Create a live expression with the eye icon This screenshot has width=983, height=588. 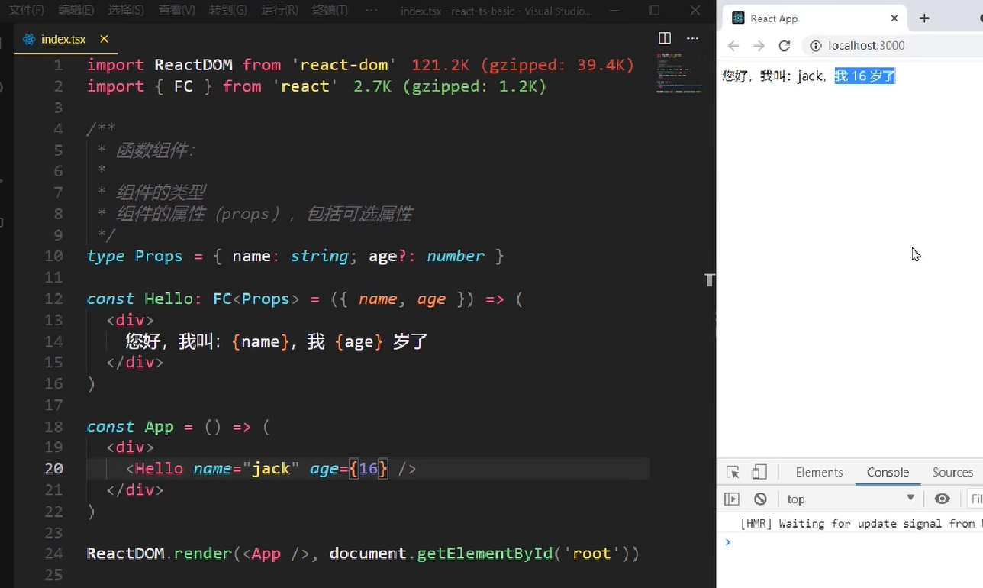(943, 499)
